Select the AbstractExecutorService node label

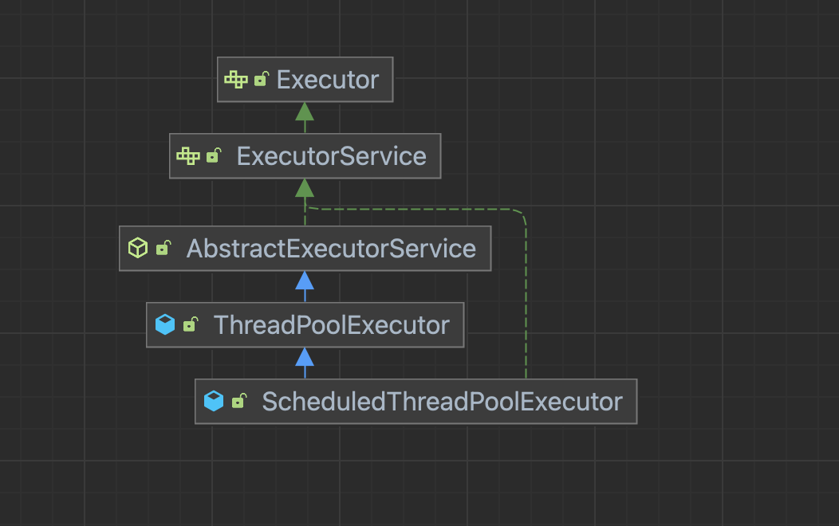tap(331, 249)
